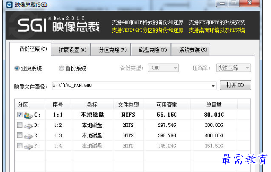The height and width of the screenshot is (172, 271).
Task: Click the 398.79G available capacity cell
Action: pyautogui.click(x=167, y=135)
